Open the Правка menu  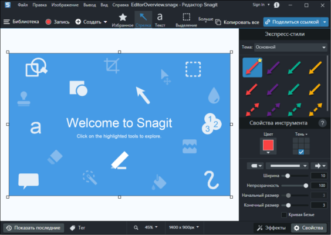pos(39,5)
